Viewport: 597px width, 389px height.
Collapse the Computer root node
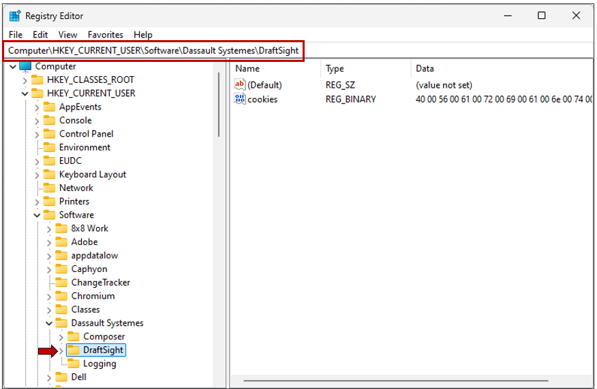point(13,67)
